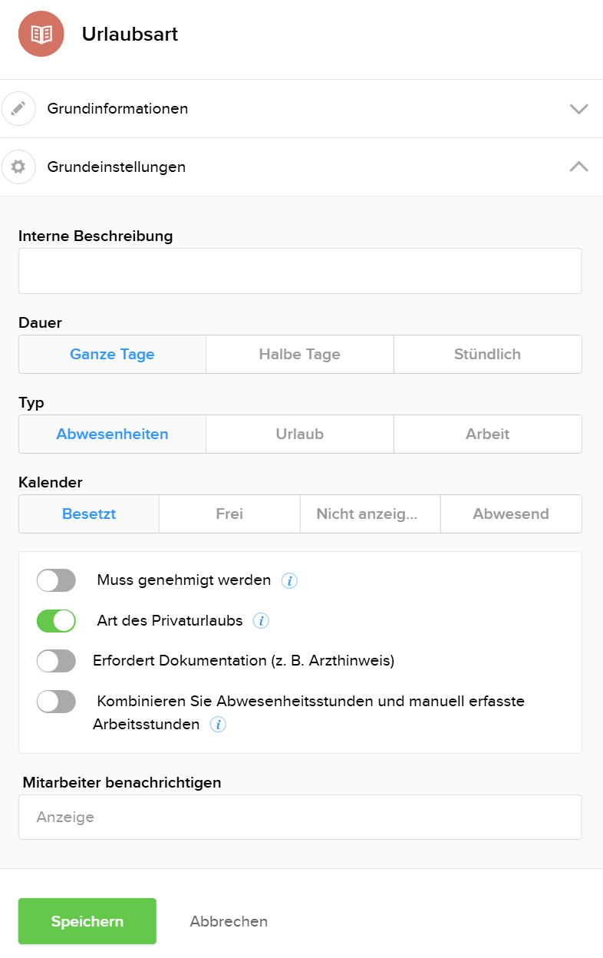Click the info icon near Arbeitsstunden

(x=217, y=724)
